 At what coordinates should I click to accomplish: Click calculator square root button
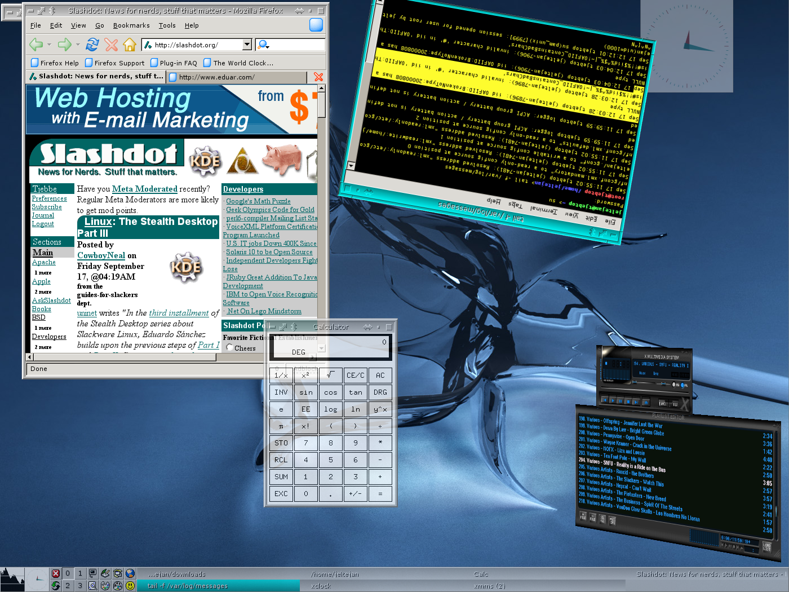coord(331,375)
